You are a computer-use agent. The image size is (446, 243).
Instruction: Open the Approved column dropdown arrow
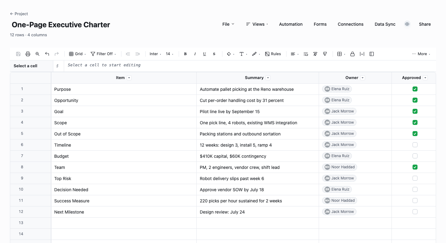(425, 78)
